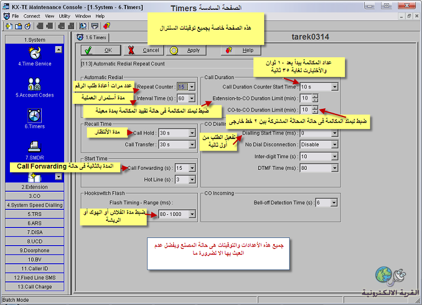
Task: Expand the 9.Doorphone sidebar section
Action: (x=35, y=251)
